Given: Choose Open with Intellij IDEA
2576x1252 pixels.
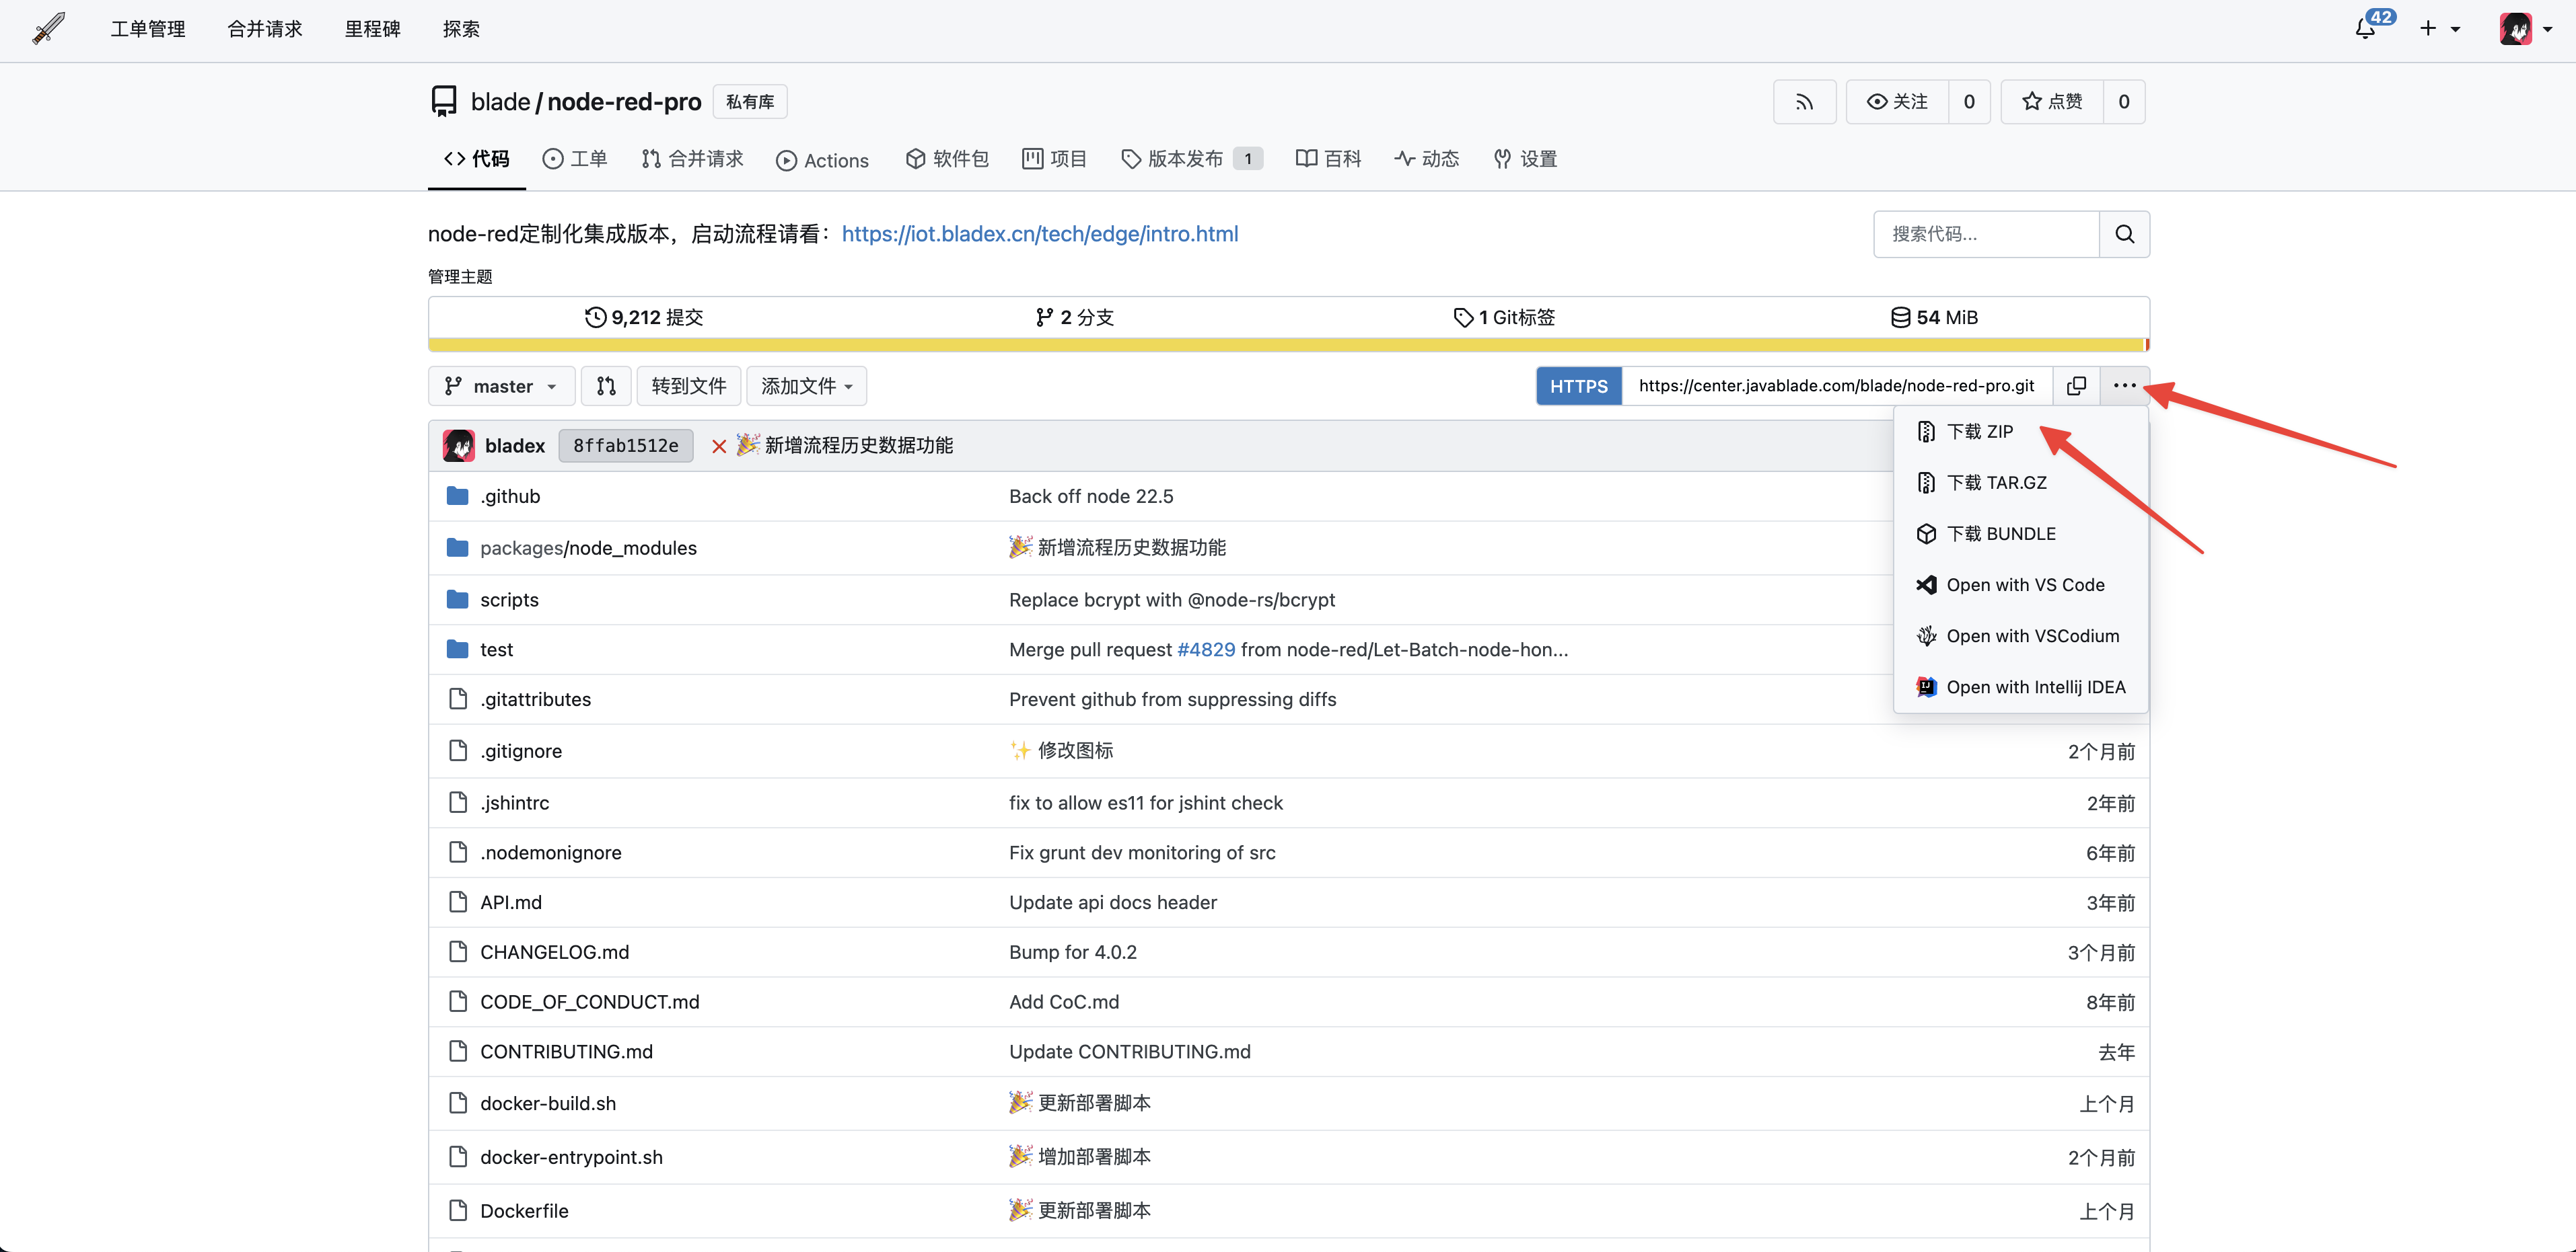Looking at the screenshot, I should (2021, 687).
